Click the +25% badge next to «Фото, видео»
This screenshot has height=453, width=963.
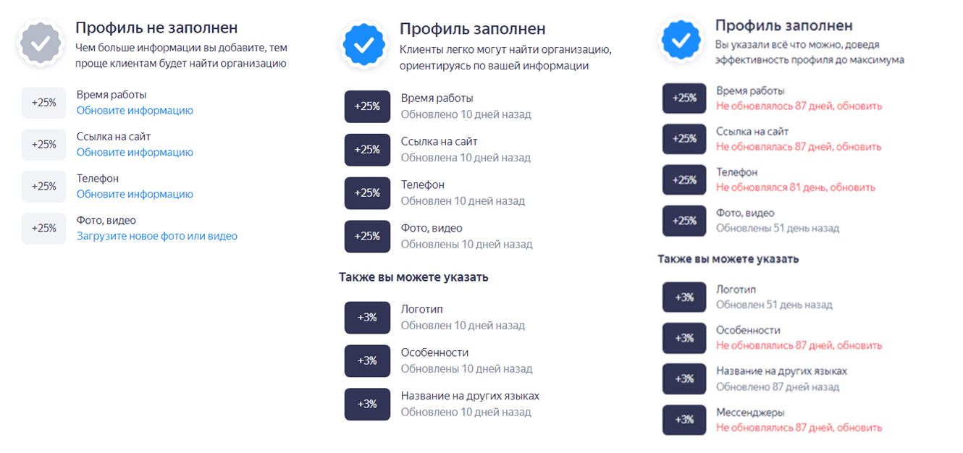367,236
